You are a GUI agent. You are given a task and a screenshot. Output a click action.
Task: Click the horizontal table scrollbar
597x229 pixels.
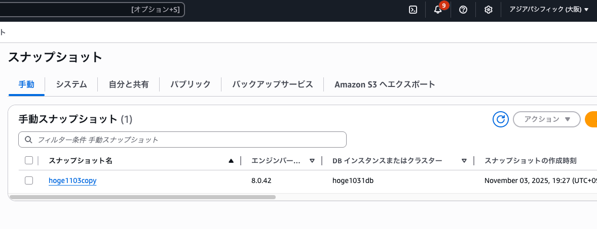click(142, 197)
